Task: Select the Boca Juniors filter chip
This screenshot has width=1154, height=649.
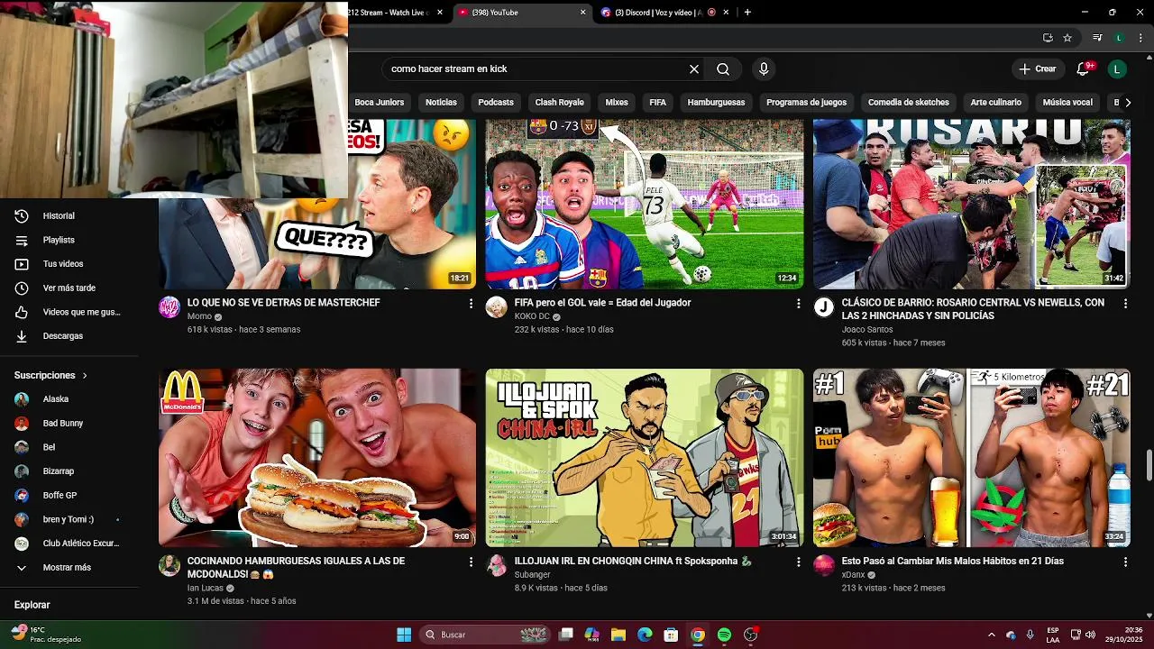Action: [380, 103]
